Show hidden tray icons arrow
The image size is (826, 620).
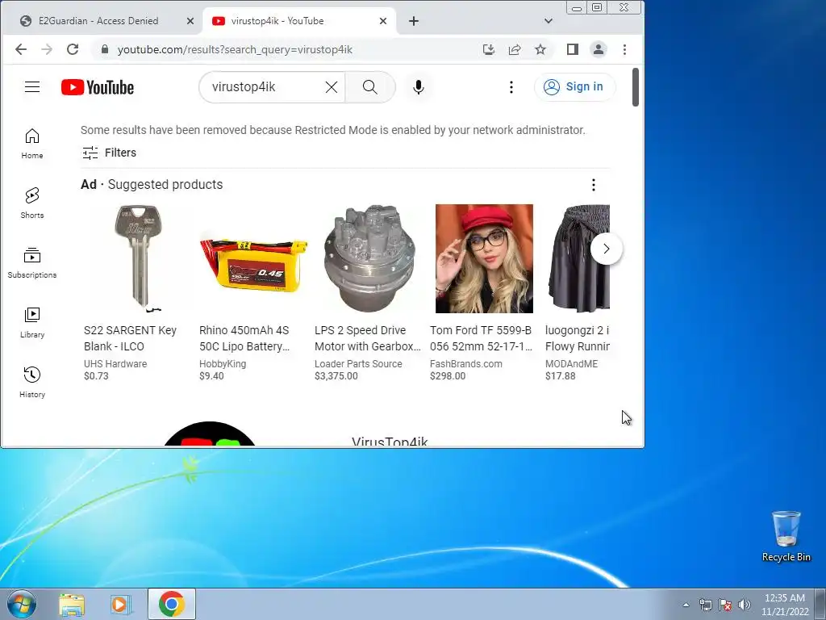point(686,605)
